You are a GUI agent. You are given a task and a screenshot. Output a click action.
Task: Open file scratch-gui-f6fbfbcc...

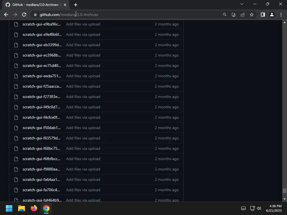41,159
